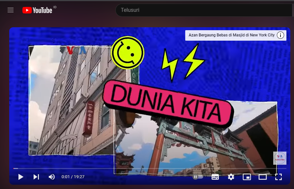Enter fullscreen mode

click(279, 177)
